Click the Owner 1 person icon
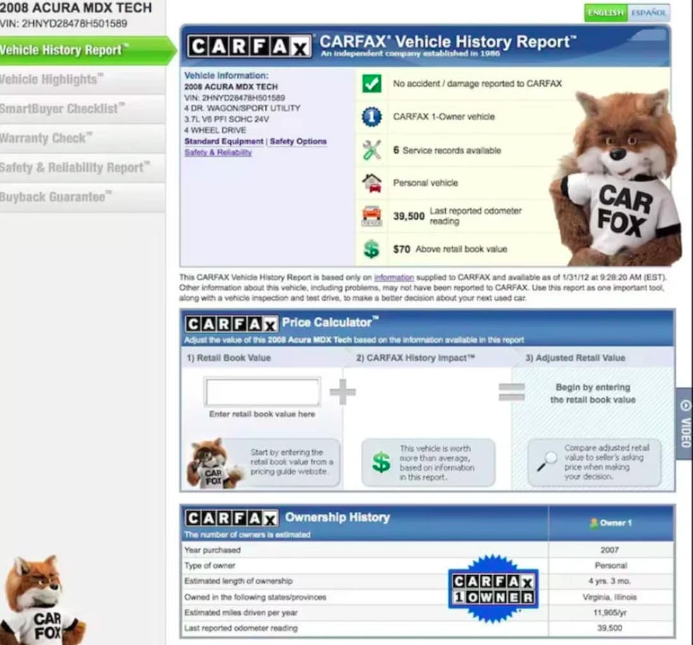The image size is (693, 645). (x=594, y=523)
